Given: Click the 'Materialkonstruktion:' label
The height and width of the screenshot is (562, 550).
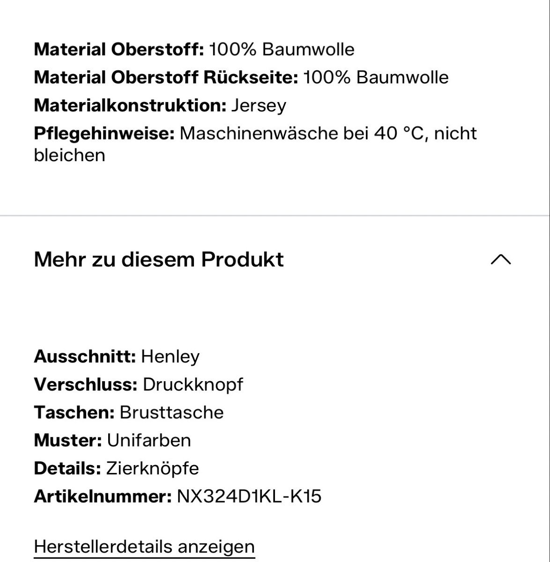Looking at the screenshot, I should (x=130, y=106).
